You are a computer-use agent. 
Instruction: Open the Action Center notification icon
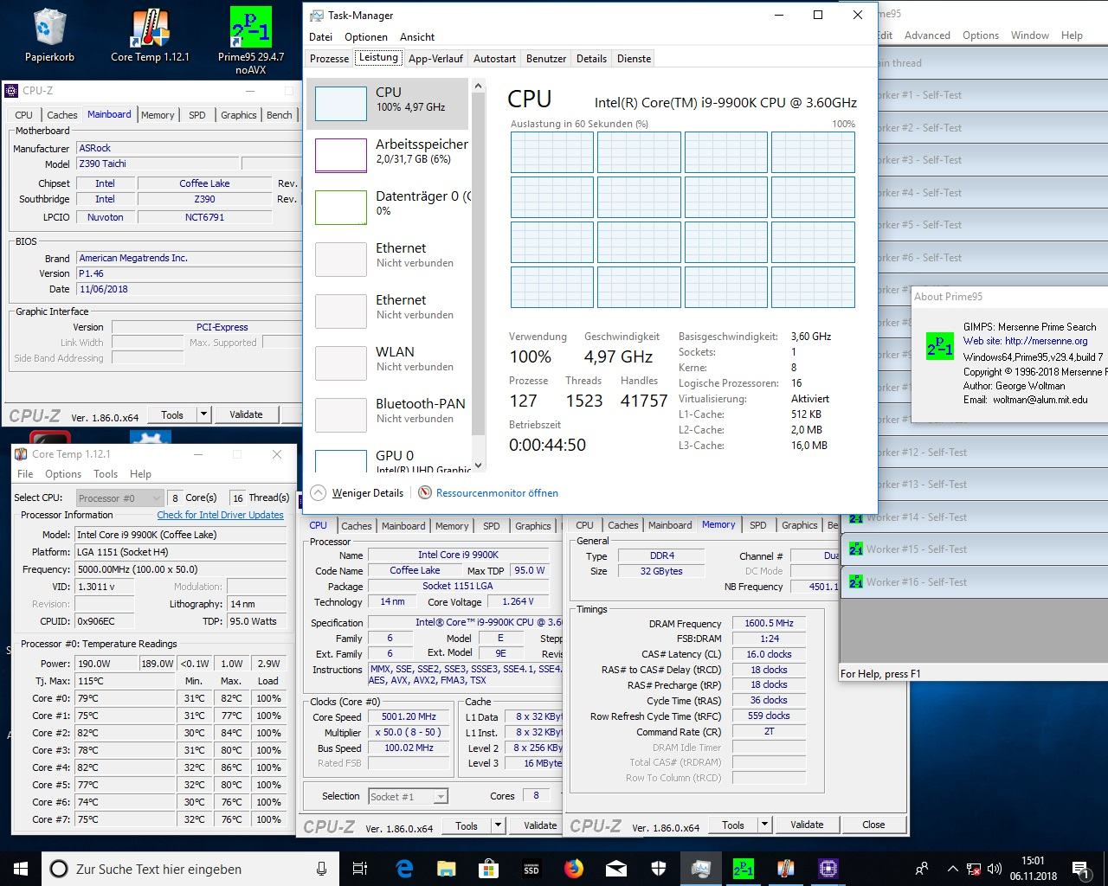(x=1080, y=869)
